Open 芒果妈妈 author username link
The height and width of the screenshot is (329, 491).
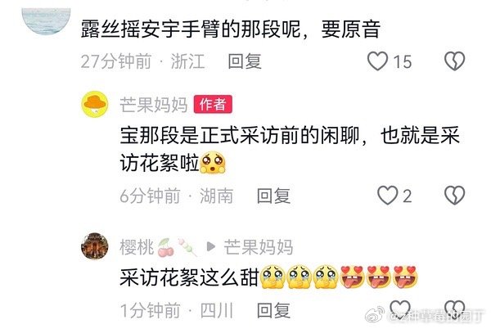point(154,105)
